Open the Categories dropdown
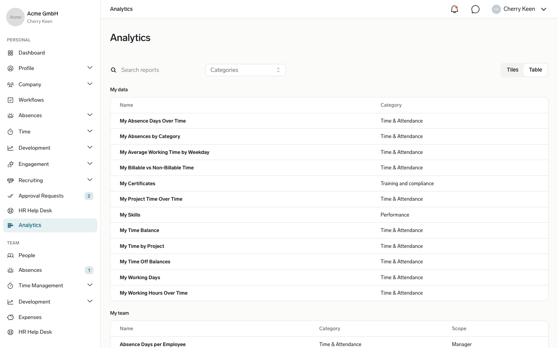Image resolution: width=558 pixels, height=348 pixels. coord(246,70)
